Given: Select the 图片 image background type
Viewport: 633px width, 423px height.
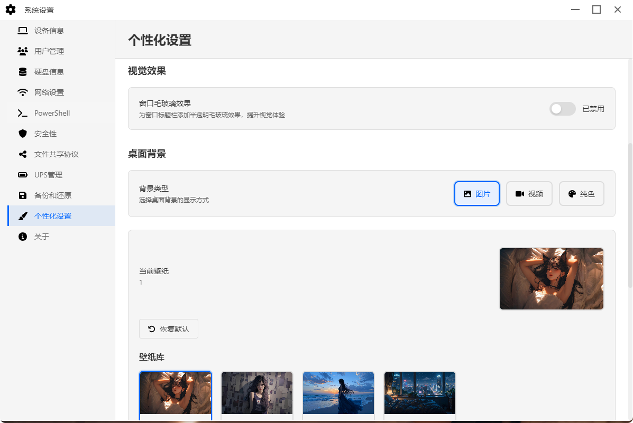Looking at the screenshot, I should tap(476, 193).
